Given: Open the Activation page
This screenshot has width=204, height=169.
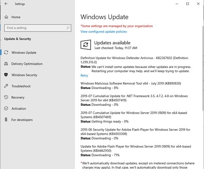Looking at the screenshot, I should click(19, 108).
